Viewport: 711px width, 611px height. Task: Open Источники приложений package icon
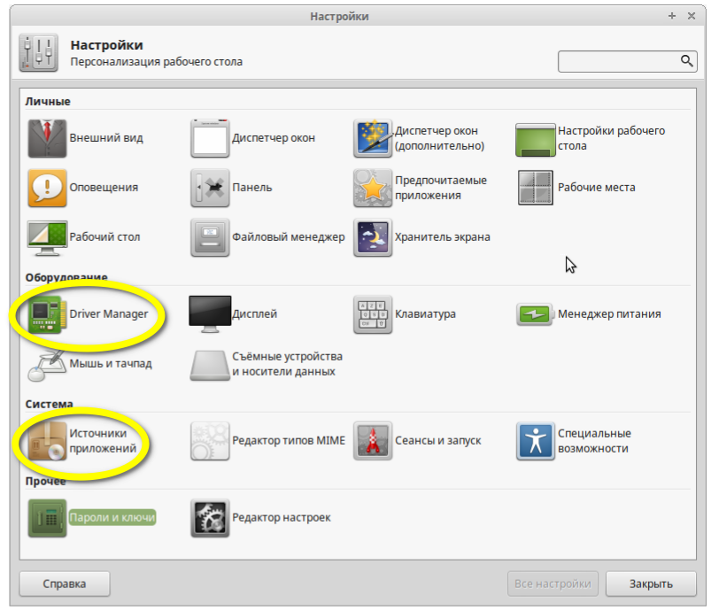[47, 441]
